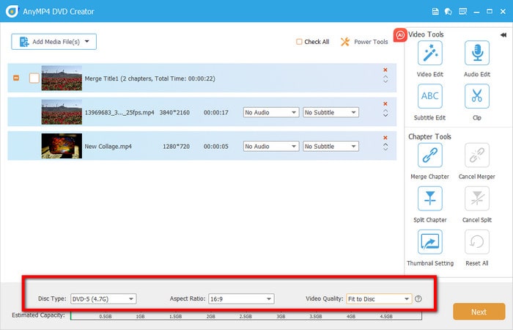
Task: Tick the Merge Title1 checkbox
Action: (x=34, y=78)
